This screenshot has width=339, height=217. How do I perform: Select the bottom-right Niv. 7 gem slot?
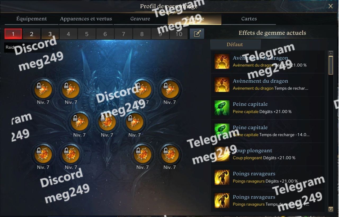[x=170, y=154]
